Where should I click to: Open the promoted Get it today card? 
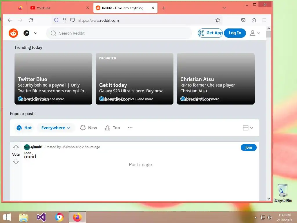point(135,79)
